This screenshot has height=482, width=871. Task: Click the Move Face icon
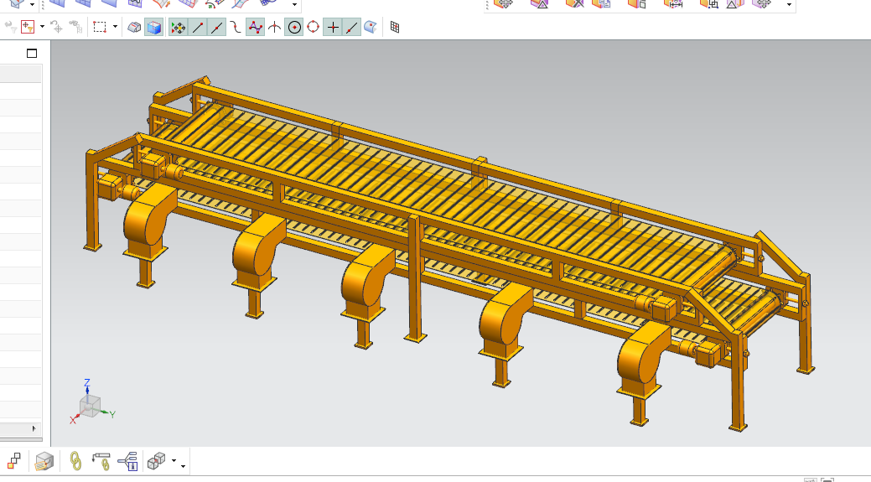503,4
